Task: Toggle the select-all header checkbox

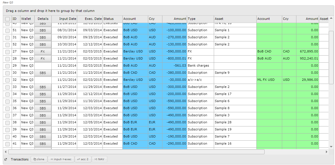Action: click(x=7, y=19)
